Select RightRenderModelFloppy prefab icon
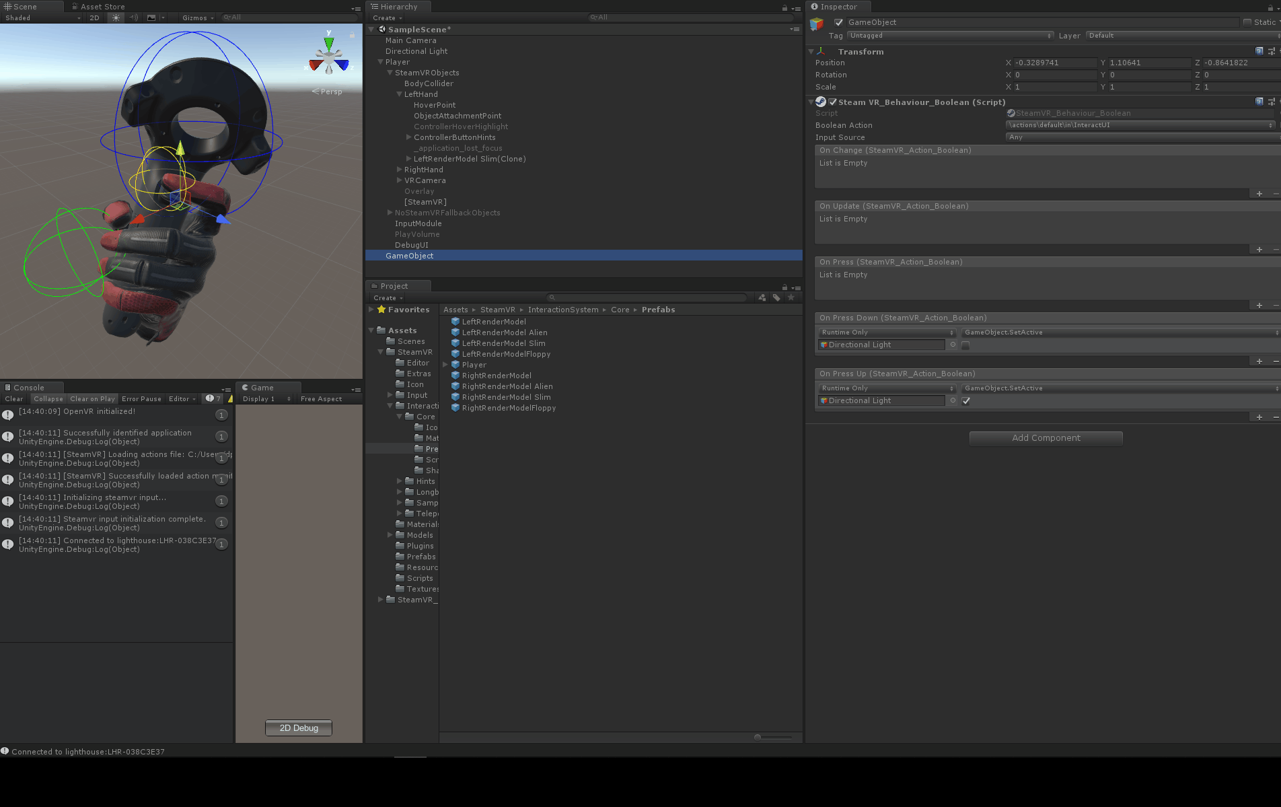Viewport: 1281px width, 807px height. tap(455, 408)
